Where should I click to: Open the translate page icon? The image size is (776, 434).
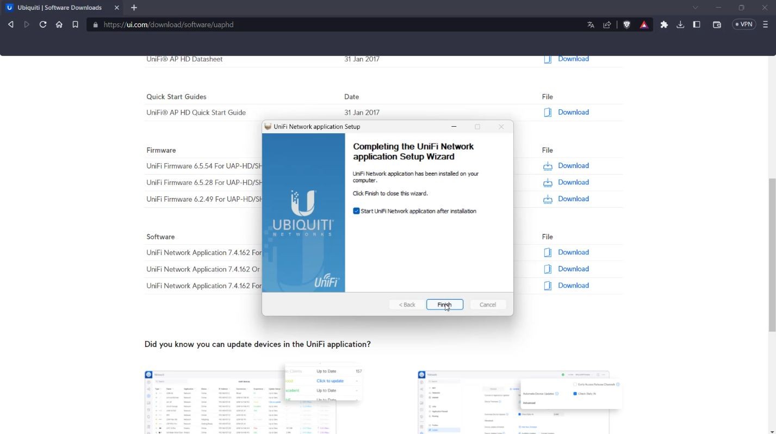(591, 24)
